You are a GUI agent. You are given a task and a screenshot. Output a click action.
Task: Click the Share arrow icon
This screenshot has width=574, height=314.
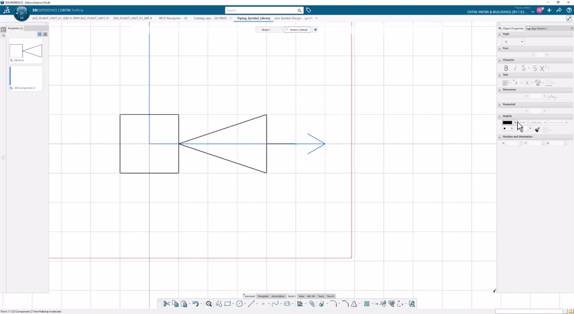coord(559,10)
